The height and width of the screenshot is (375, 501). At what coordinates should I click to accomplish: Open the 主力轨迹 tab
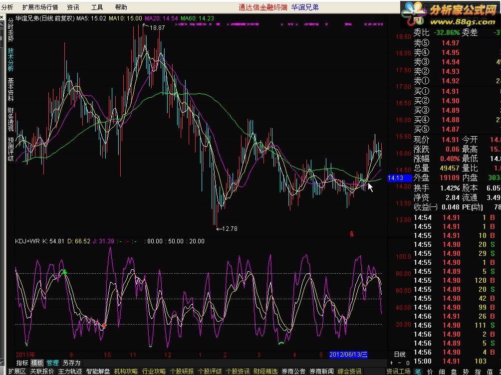pos(70,371)
